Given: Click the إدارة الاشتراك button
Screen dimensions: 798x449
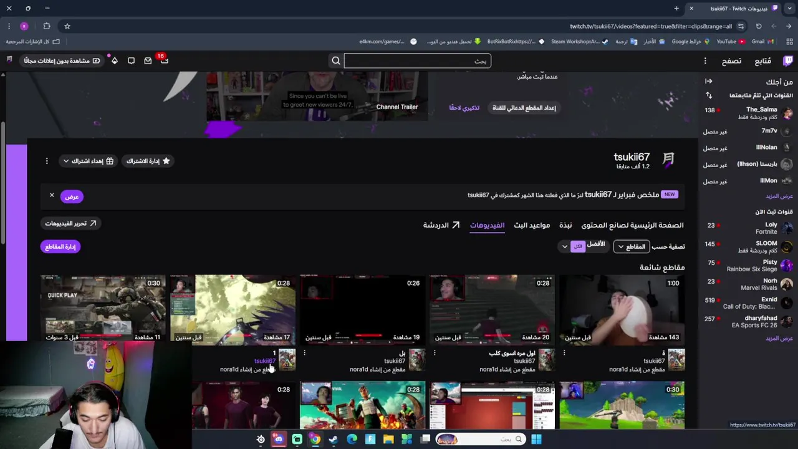Looking at the screenshot, I should (148, 161).
